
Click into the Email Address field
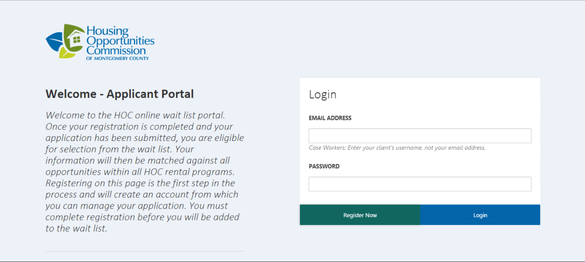(x=420, y=136)
